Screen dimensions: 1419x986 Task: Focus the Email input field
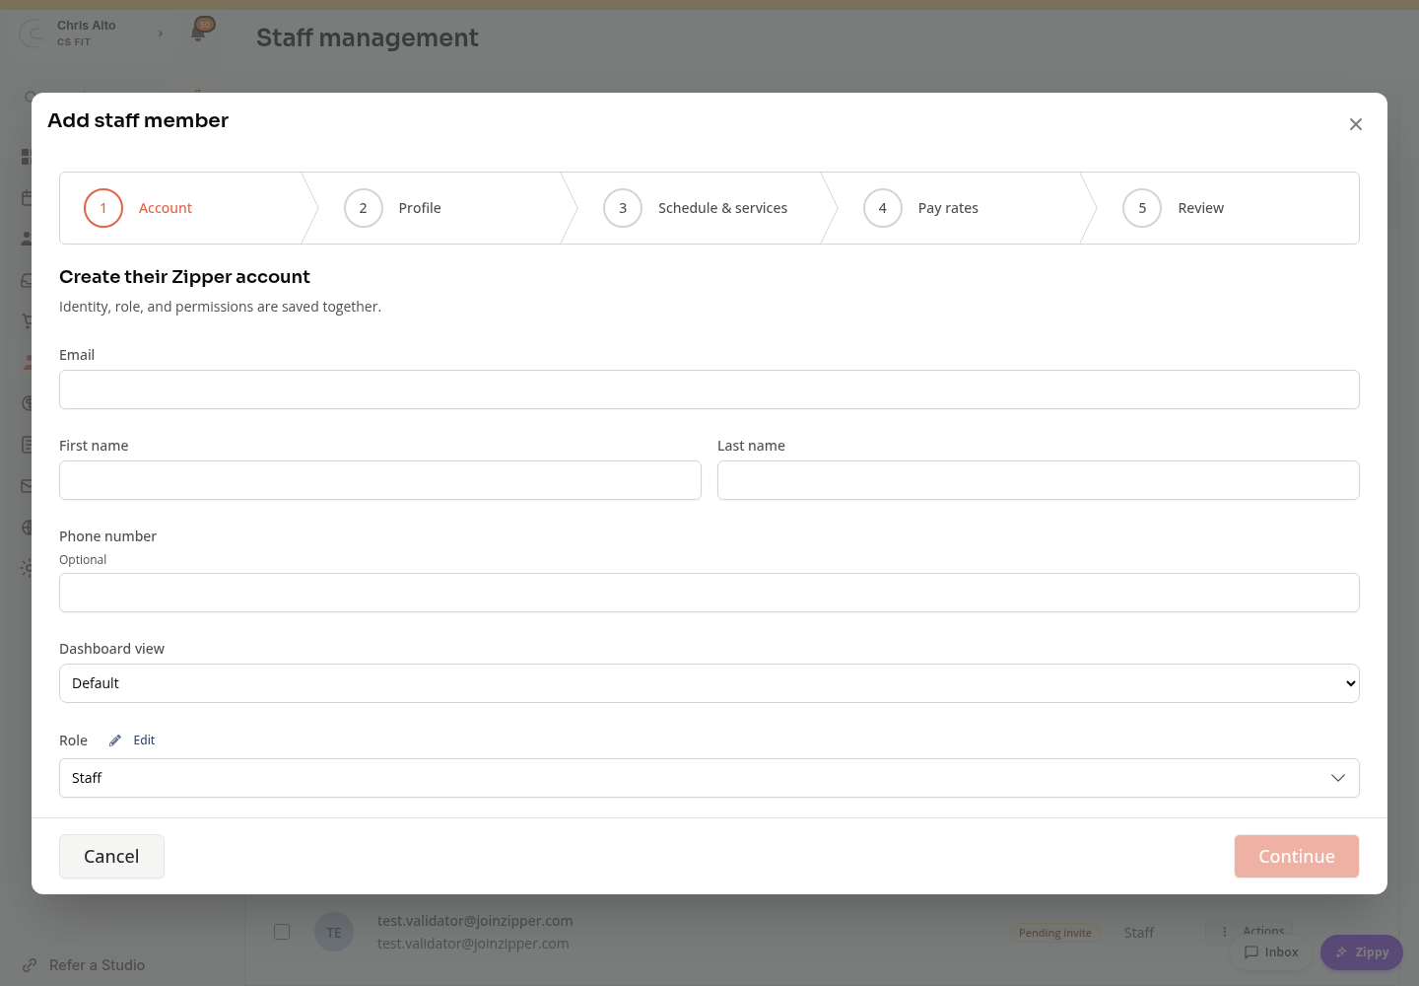click(709, 389)
